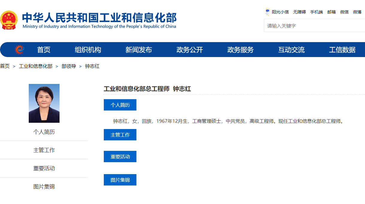Select 政务公开 in the navigation bar
The image size is (365, 204).
(x=190, y=50)
